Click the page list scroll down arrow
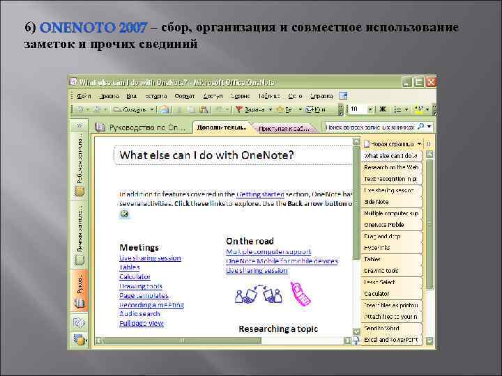This screenshot has height=376, width=502. pyautogui.click(x=429, y=340)
